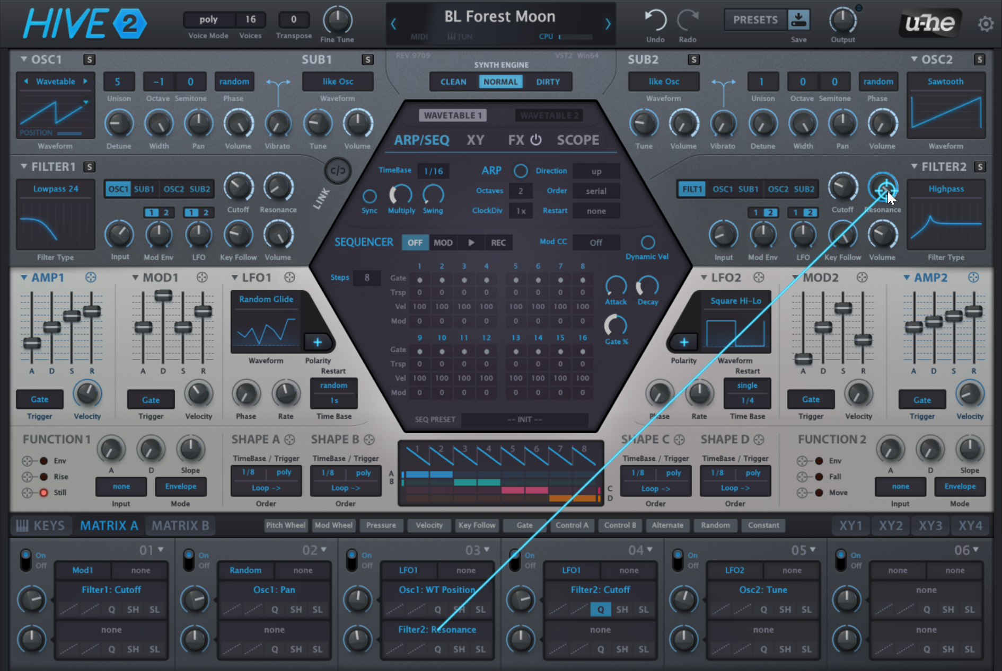Solo OSC2 with its S button
Screen dimensions: 1002x671
980,59
